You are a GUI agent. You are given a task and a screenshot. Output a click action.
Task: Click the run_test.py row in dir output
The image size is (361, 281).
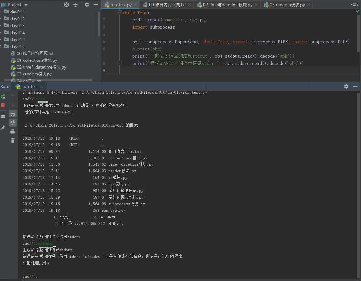(x=74, y=211)
